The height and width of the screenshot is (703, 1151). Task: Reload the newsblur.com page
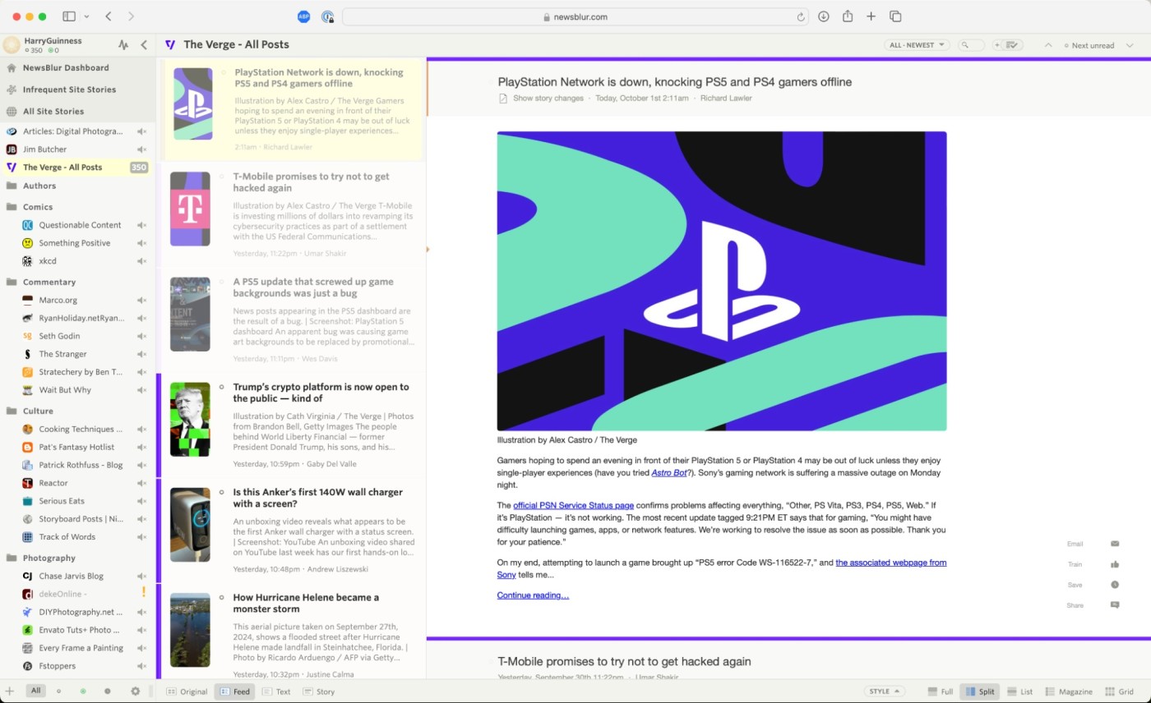pos(801,16)
